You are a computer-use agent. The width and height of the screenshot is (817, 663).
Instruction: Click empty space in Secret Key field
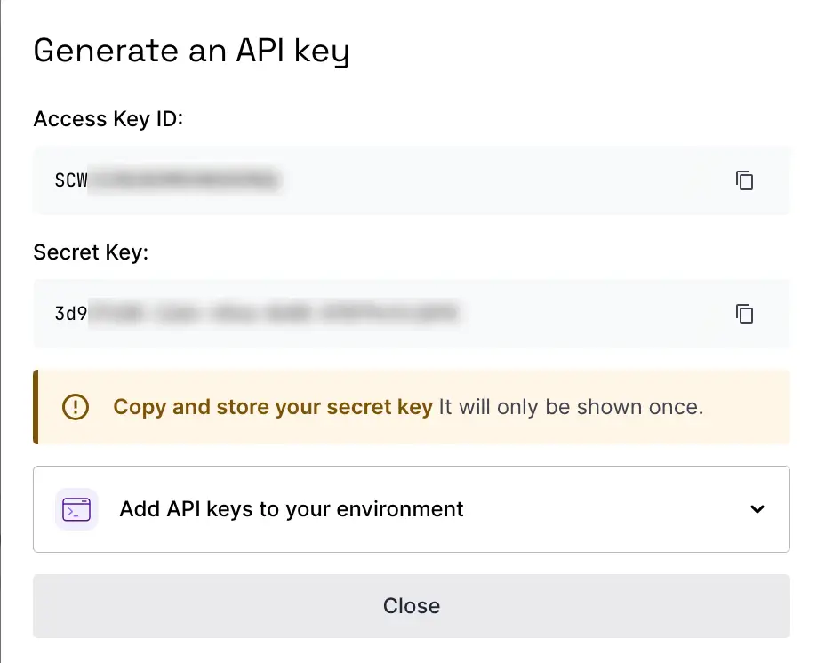pyautogui.click(x=596, y=314)
